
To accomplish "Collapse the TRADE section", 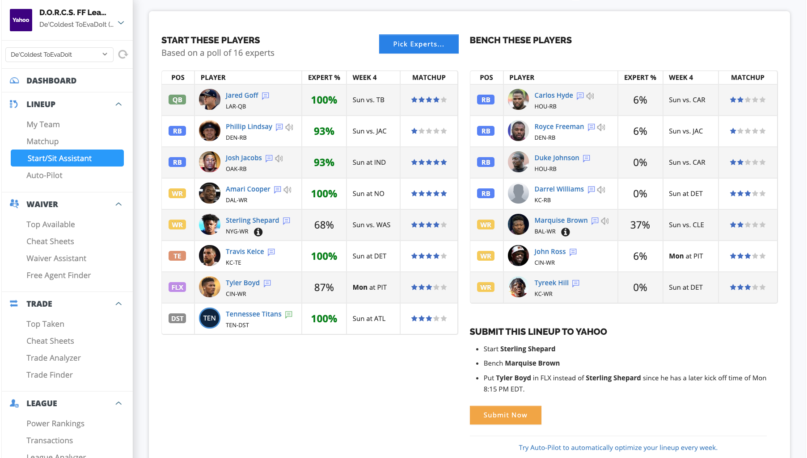I will pyautogui.click(x=118, y=304).
